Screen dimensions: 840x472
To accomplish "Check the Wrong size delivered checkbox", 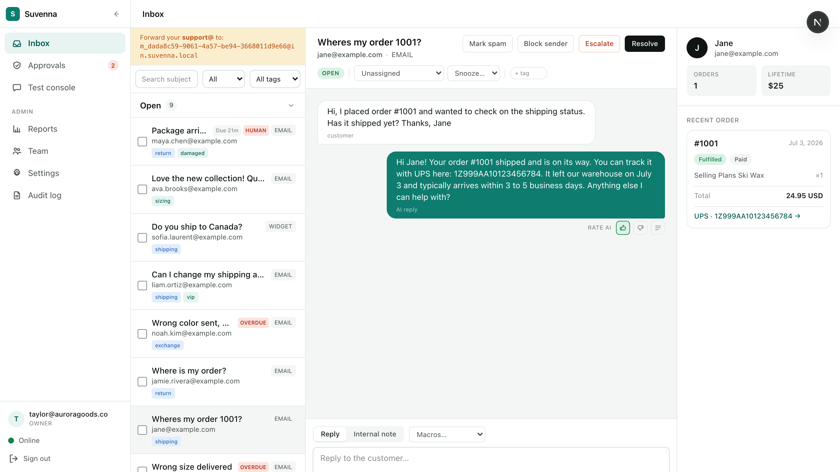I will pos(142,469).
